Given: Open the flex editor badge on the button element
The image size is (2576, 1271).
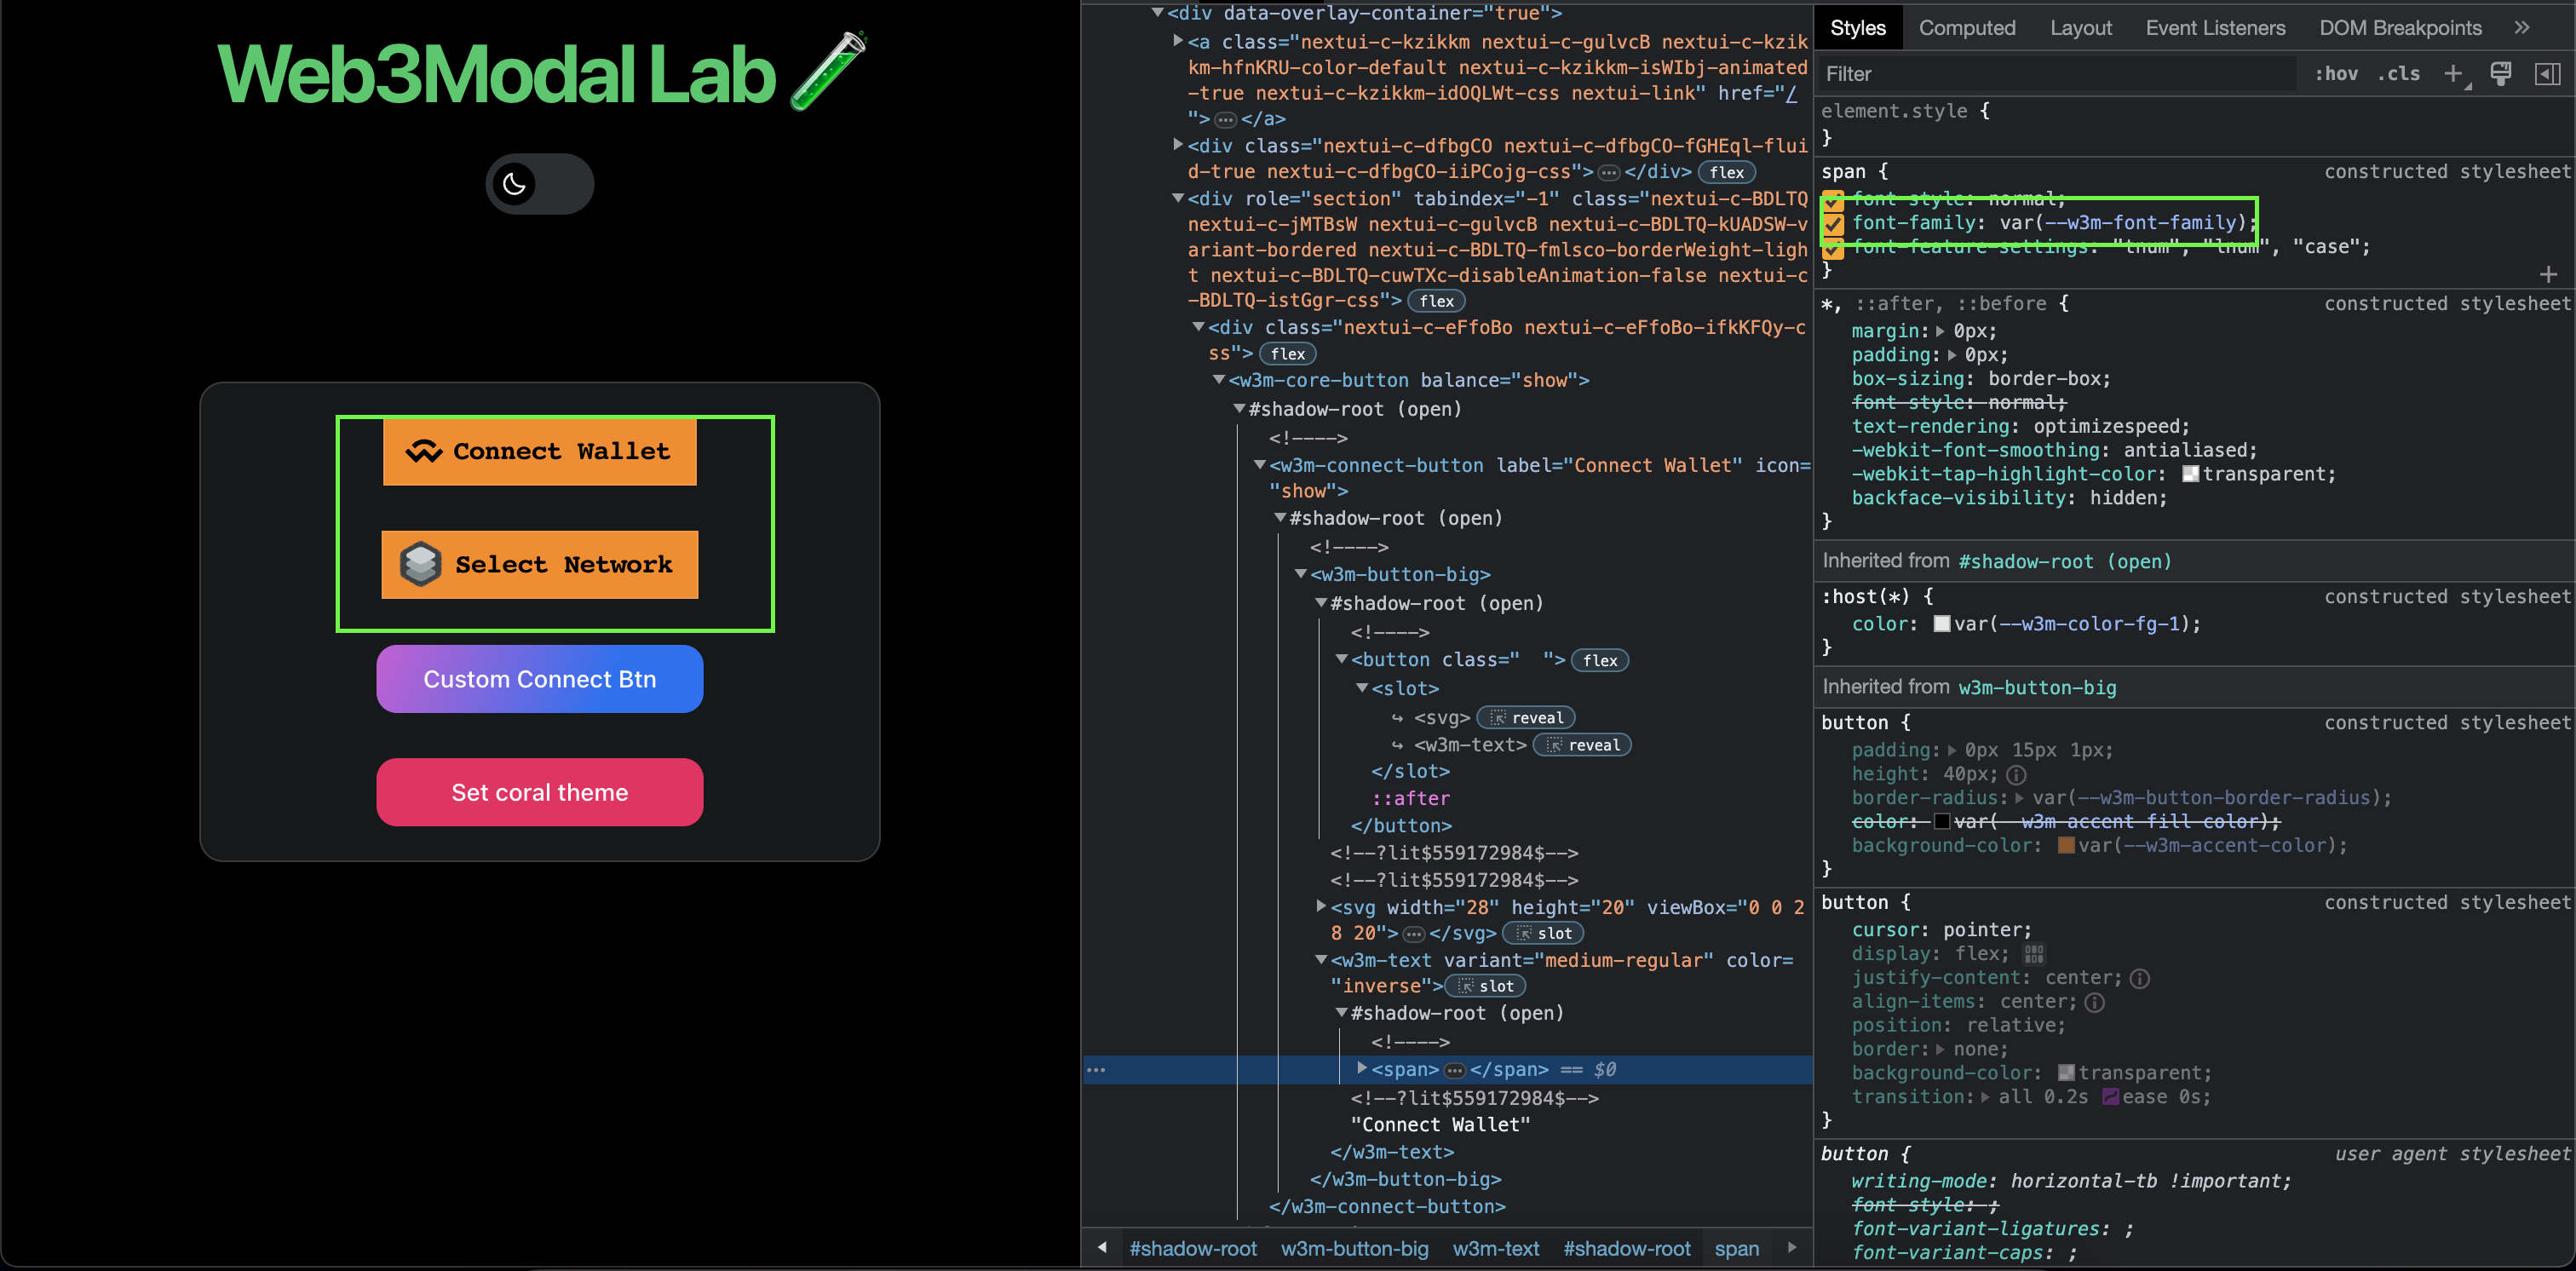Looking at the screenshot, I should 1600,660.
